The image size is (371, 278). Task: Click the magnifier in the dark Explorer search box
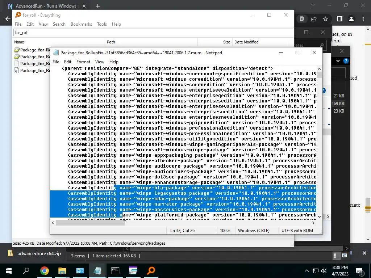pyautogui.click(x=322, y=45)
